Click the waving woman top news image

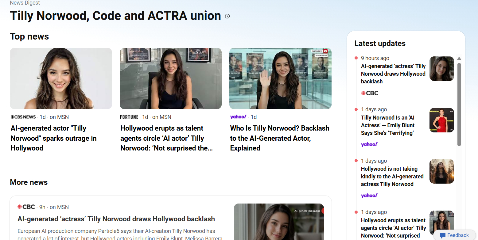tap(280, 78)
